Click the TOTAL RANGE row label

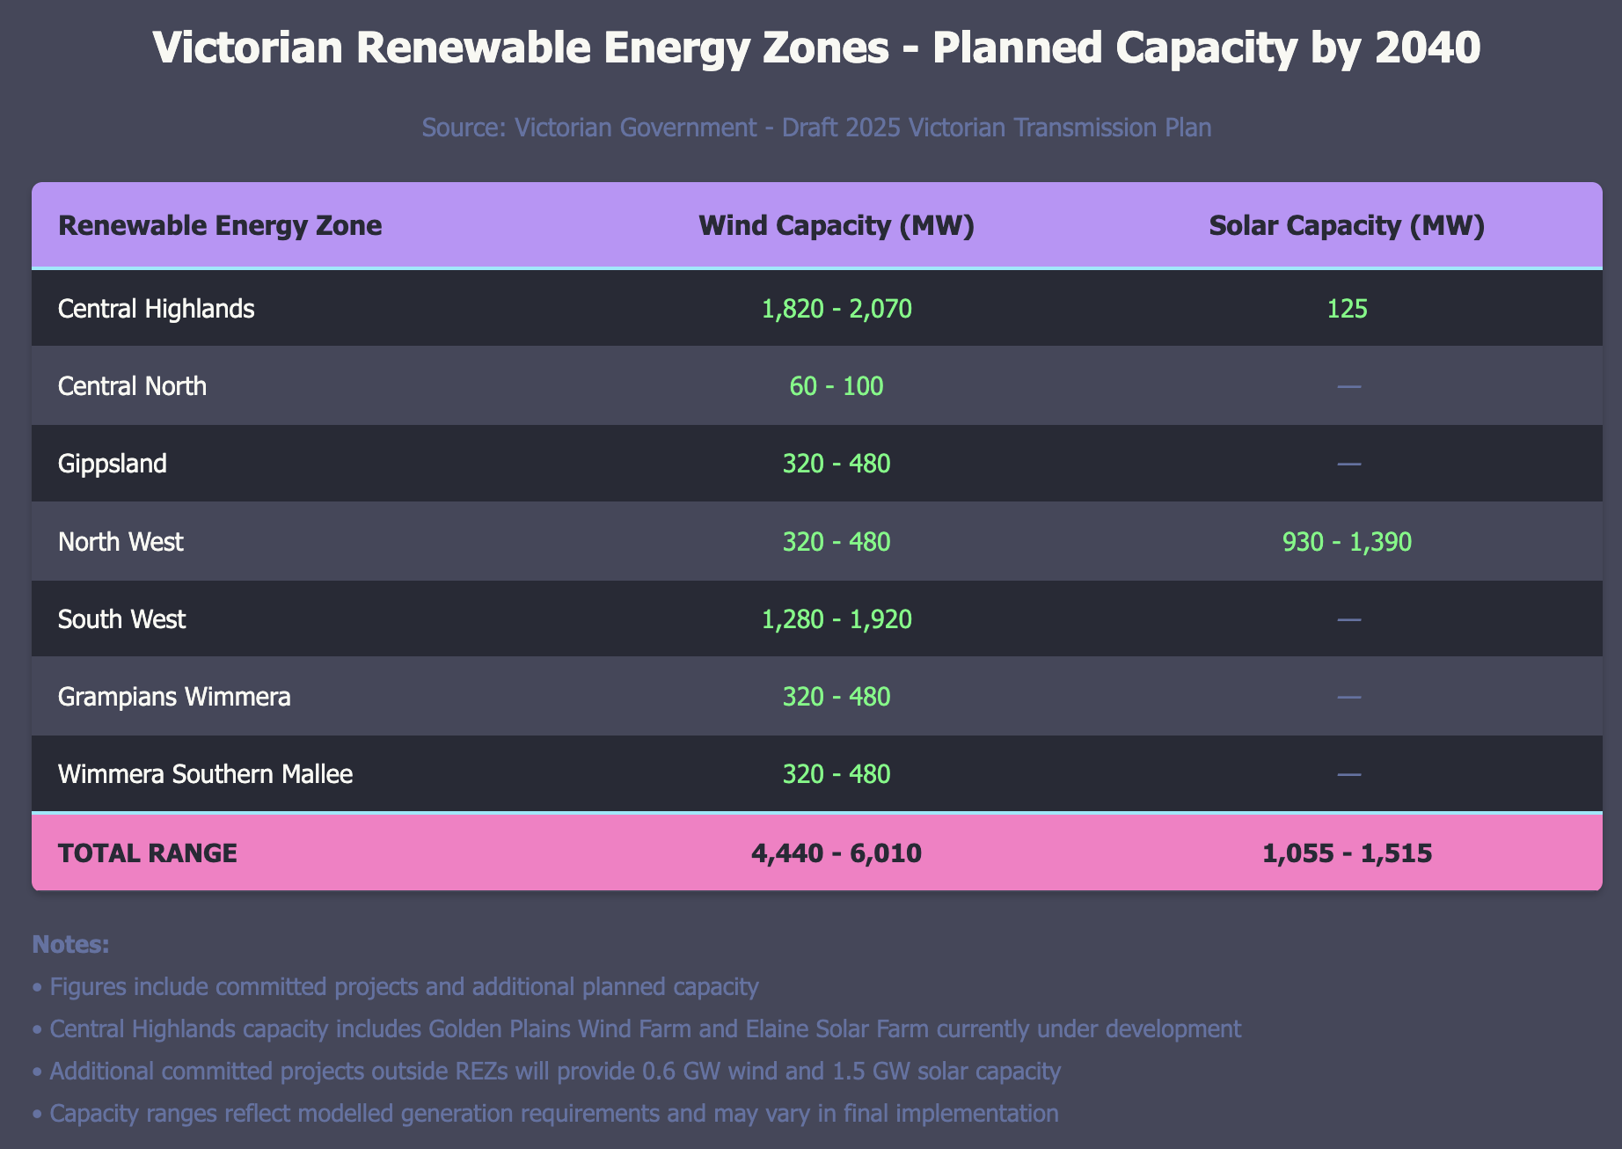click(x=147, y=853)
